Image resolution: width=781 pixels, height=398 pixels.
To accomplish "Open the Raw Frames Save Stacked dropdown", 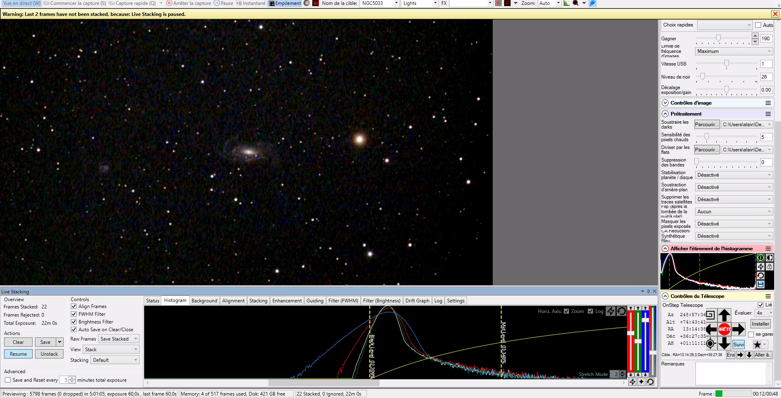I will (119, 339).
